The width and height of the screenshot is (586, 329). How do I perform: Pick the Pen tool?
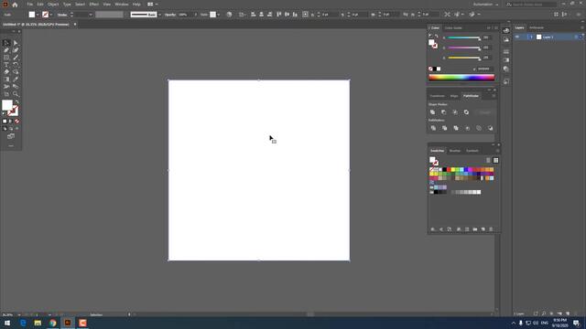click(x=6, y=50)
